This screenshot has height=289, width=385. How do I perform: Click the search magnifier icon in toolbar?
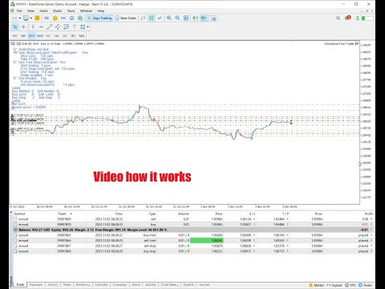tap(338, 18)
